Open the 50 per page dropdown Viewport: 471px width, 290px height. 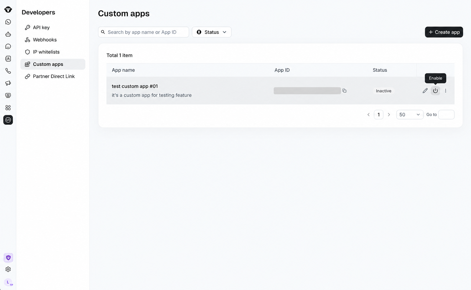tap(410, 115)
